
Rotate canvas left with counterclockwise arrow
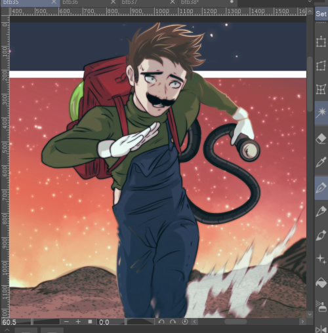tap(161, 322)
